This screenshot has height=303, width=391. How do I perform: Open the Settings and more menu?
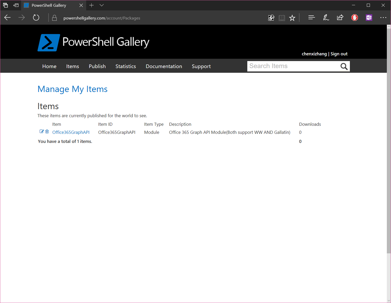coord(383,17)
